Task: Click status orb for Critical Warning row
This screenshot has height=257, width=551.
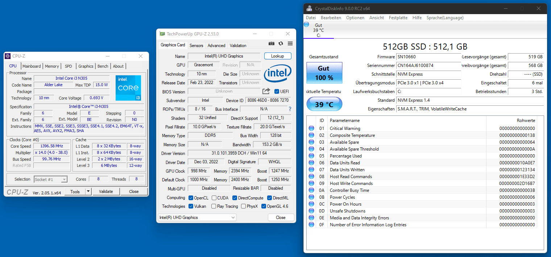Action: [x=311, y=128]
